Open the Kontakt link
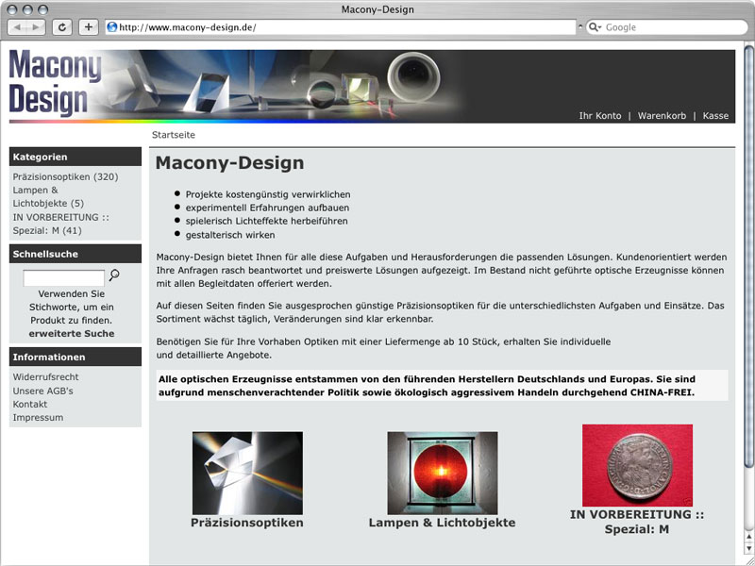 (x=30, y=405)
